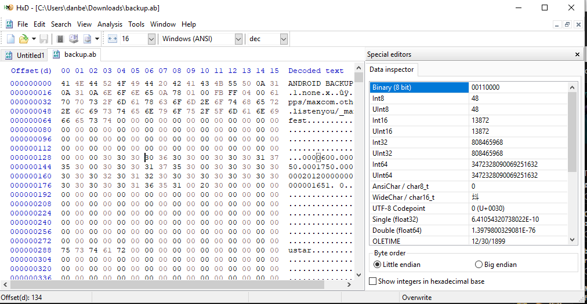Click the Save floppy disk icon
This screenshot has width=587, height=304.
(x=44, y=39)
